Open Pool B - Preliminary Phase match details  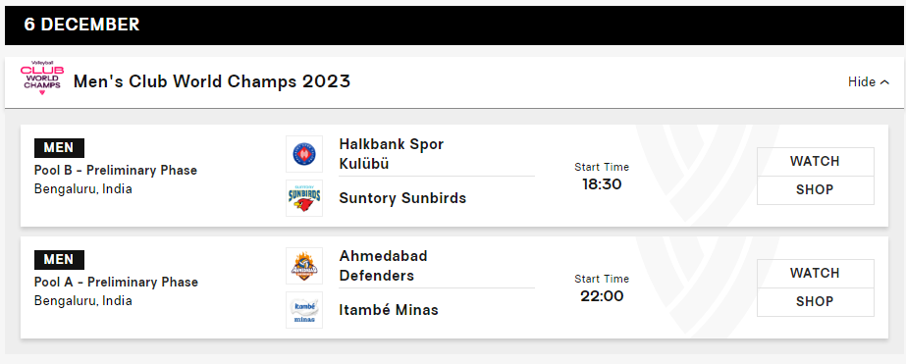coord(116,171)
